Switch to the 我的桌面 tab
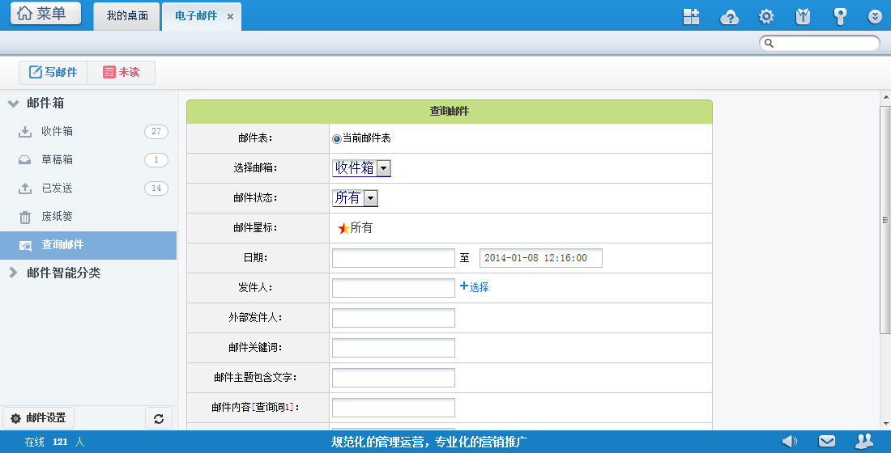 tap(127, 16)
